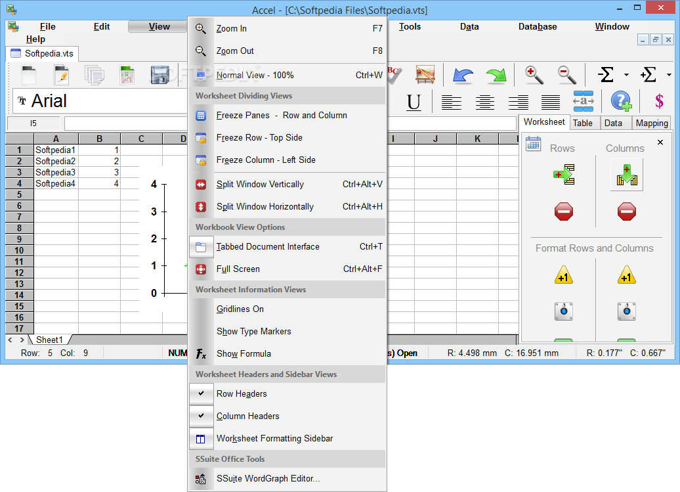Open the Help menu
The height and width of the screenshot is (492, 680).
35,39
